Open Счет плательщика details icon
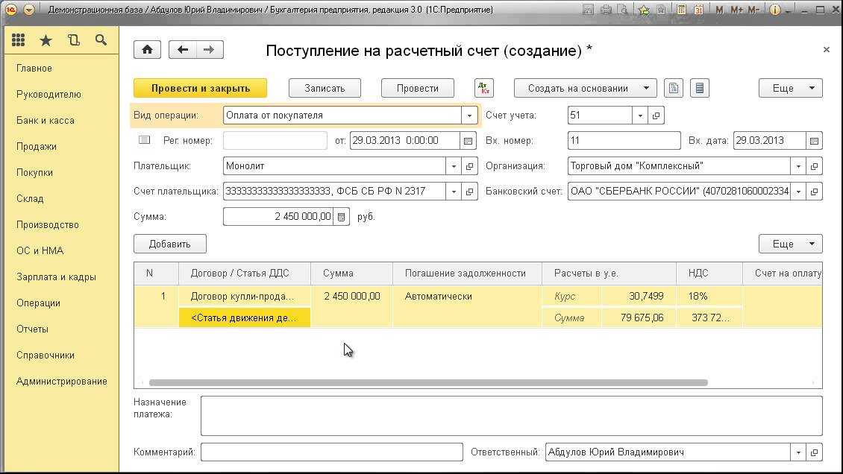Image resolution: width=843 pixels, height=474 pixels. pyautogui.click(x=469, y=191)
